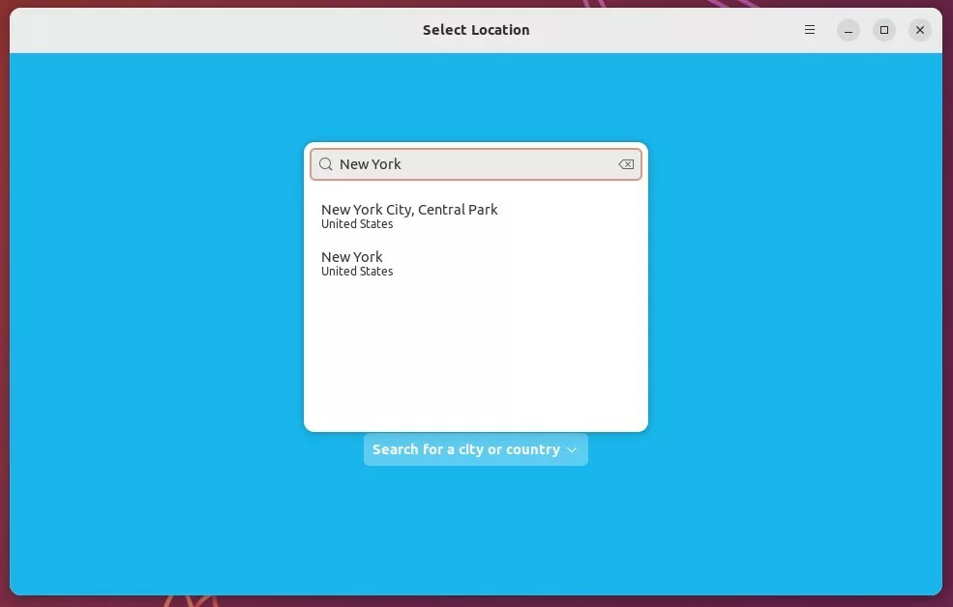Collapse the Search for a city dropdown

click(x=476, y=449)
